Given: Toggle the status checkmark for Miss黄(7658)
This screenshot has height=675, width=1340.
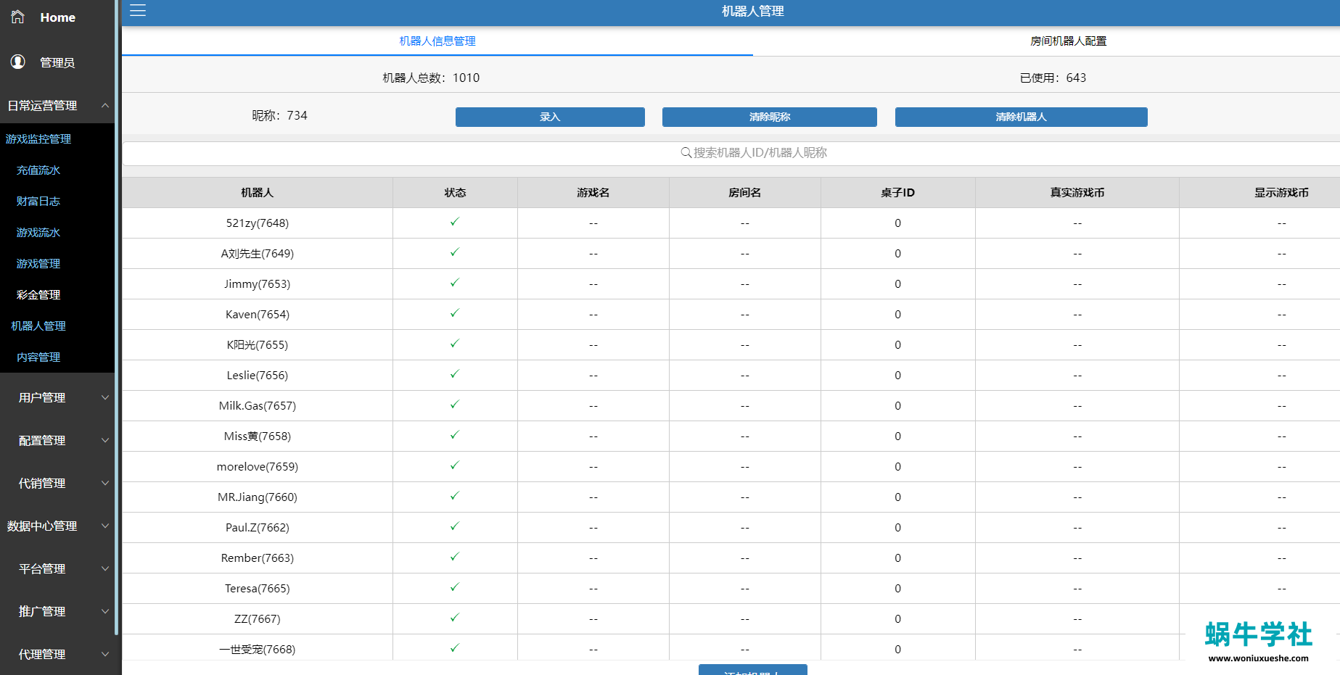Looking at the screenshot, I should pyautogui.click(x=454, y=436).
